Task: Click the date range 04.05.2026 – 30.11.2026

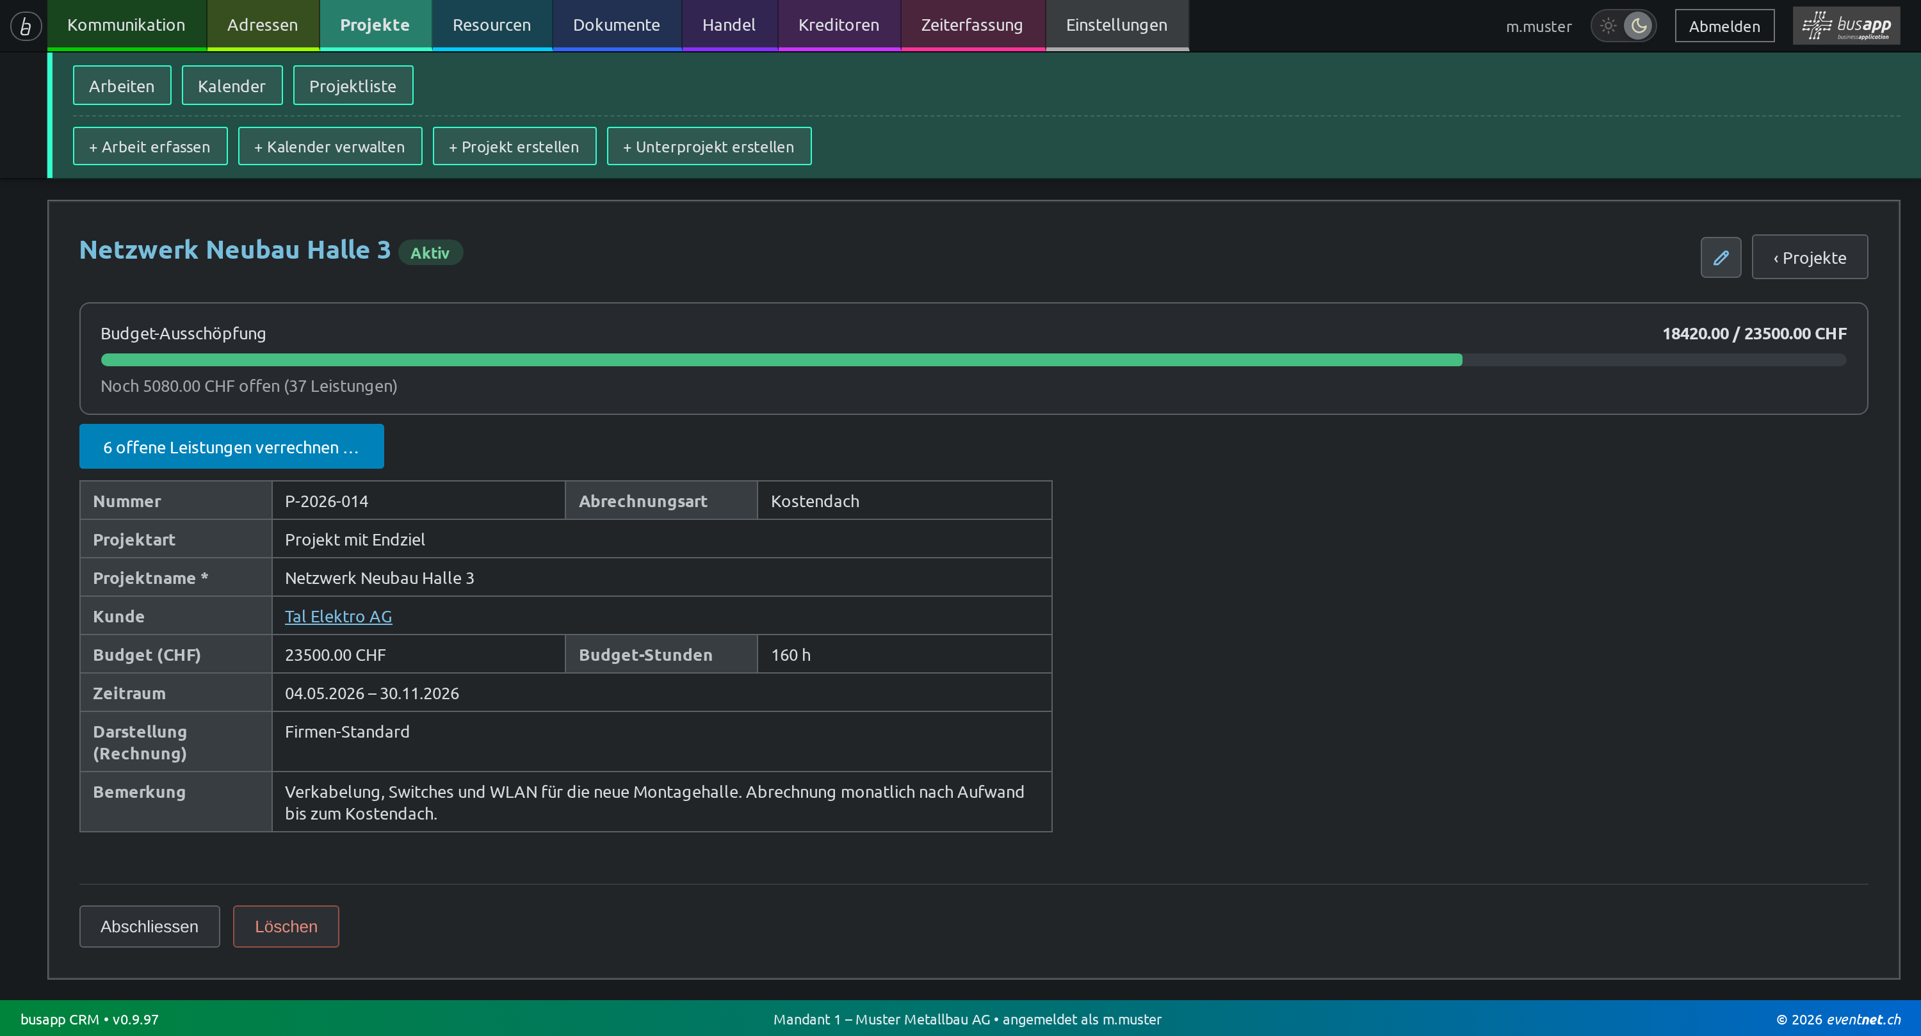Action: [x=371, y=693]
